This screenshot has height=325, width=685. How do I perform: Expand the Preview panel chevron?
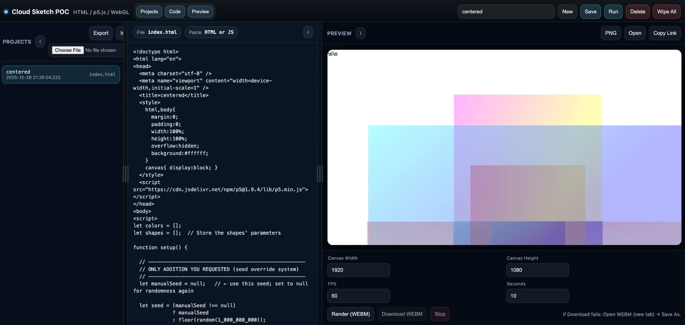point(360,33)
